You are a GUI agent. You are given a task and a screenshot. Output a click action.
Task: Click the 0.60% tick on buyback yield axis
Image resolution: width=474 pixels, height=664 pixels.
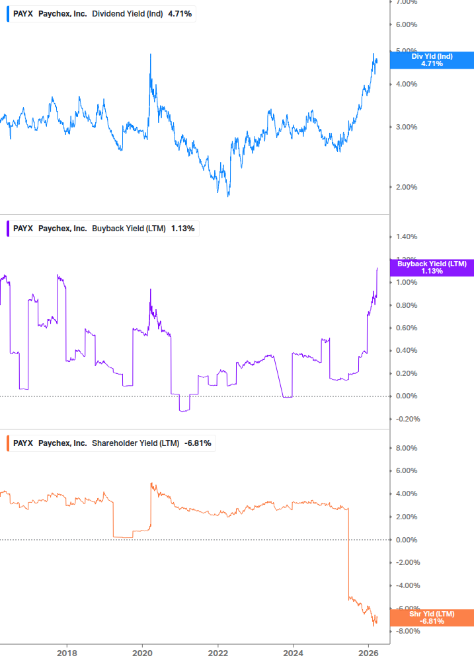(406, 328)
